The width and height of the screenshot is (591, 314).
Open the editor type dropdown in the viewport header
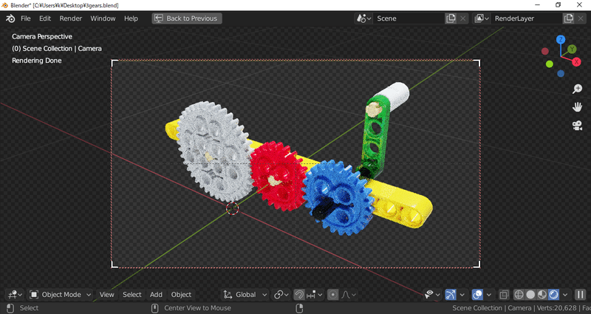coord(15,295)
